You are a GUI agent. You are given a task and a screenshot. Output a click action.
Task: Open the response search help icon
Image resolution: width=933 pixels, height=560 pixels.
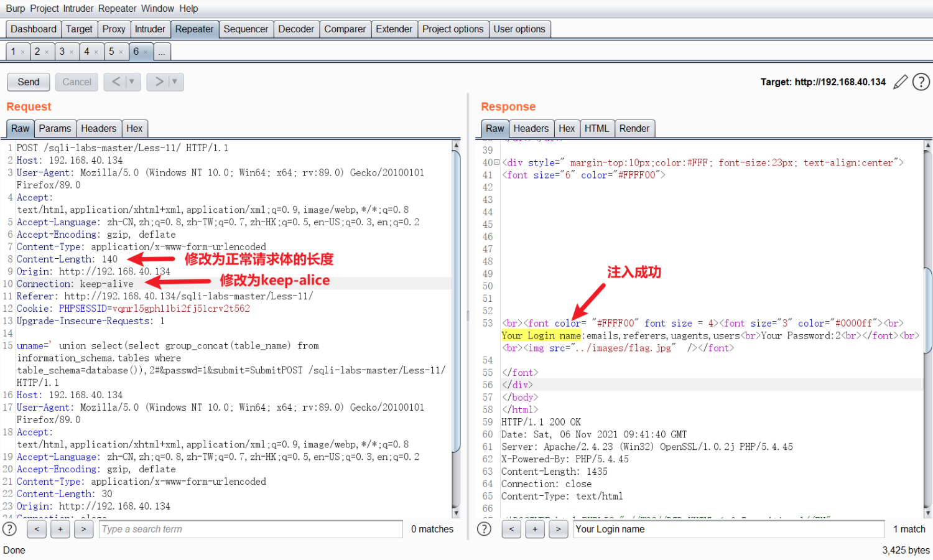484,529
